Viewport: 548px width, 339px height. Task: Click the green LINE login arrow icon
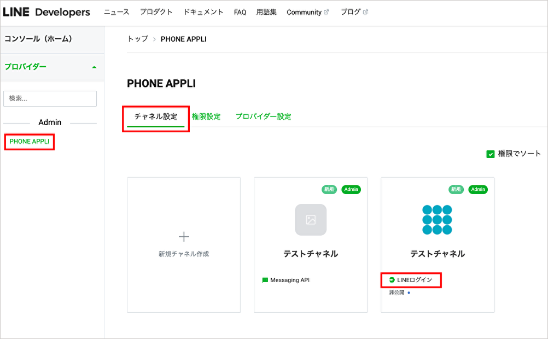392,280
